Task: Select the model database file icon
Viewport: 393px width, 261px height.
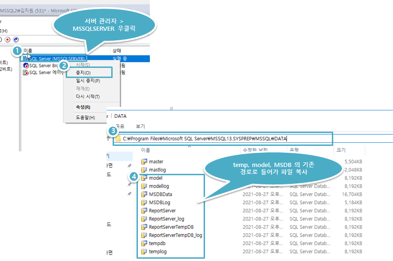Action: tap(144, 178)
